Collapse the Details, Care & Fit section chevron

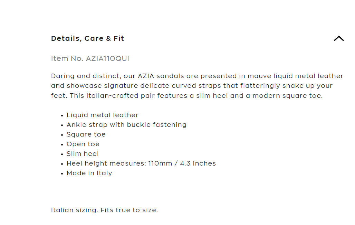tap(338, 39)
